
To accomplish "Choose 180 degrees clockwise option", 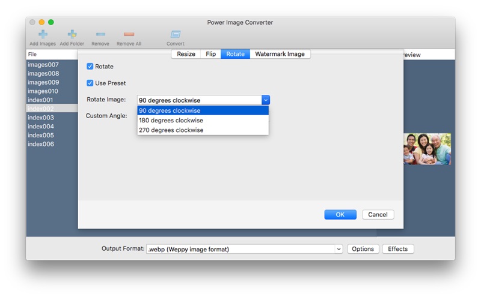I will click(203, 121).
